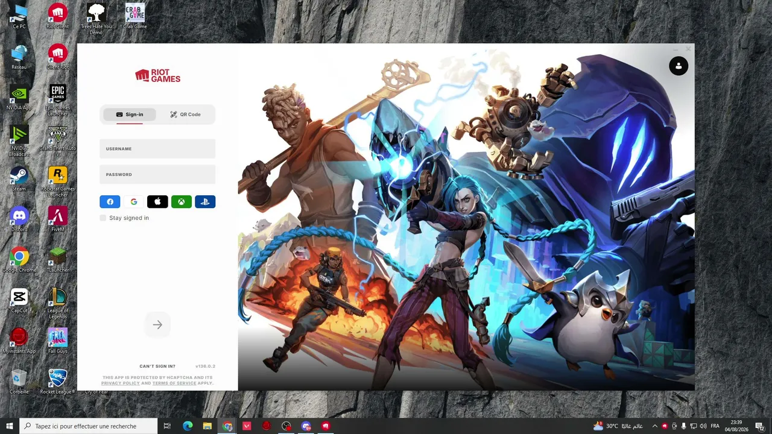Image resolution: width=772 pixels, height=434 pixels.
Task: Select the Réseau desktop icon
Action: click(x=19, y=57)
